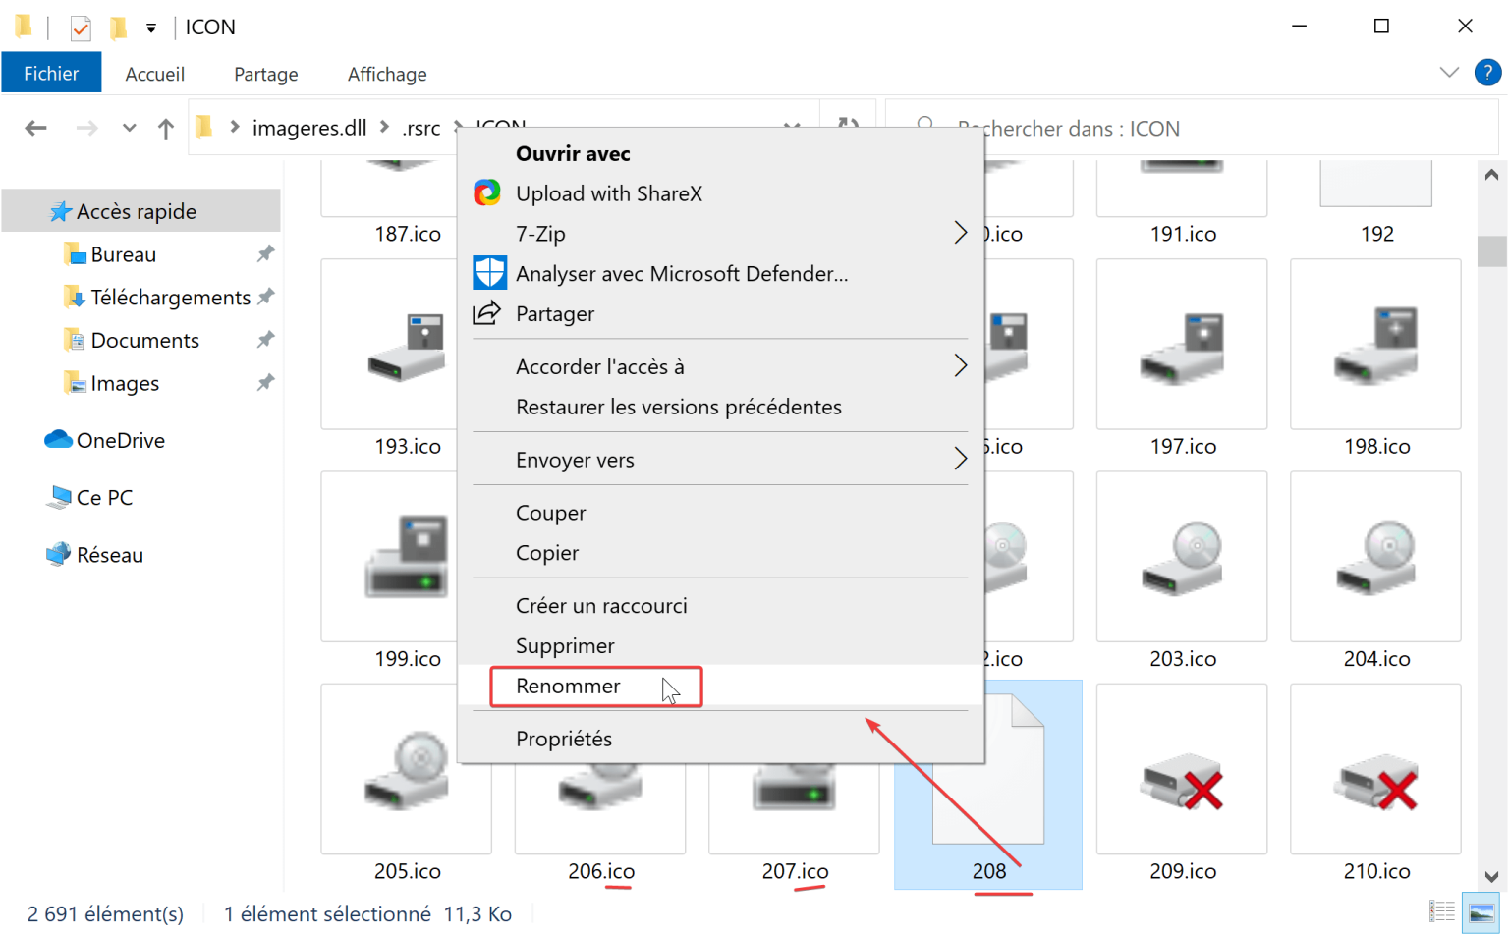Click the Partager share icon
Image resolution: width=1509 pixels, height=935 pixels.
[489, 313]
